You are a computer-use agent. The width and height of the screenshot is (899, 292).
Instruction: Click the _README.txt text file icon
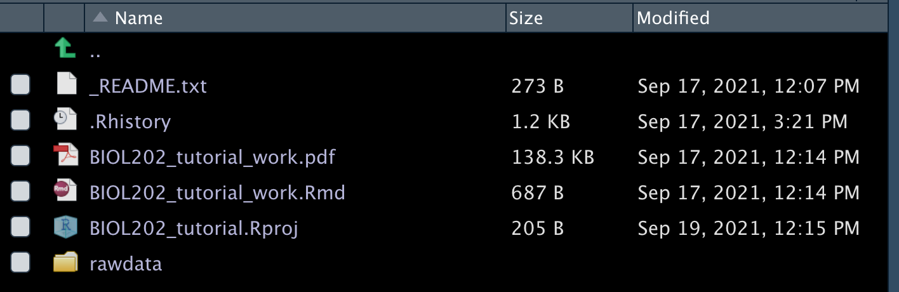click(x=66, y=84)
